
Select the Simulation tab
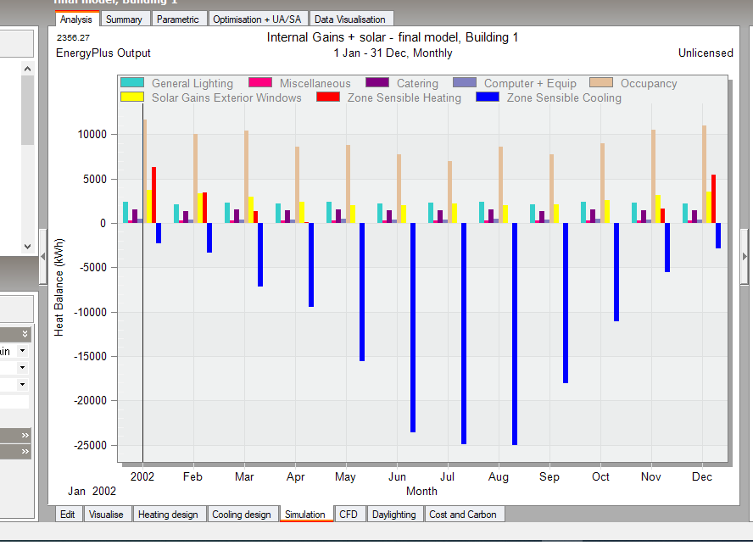click(305, 515)
